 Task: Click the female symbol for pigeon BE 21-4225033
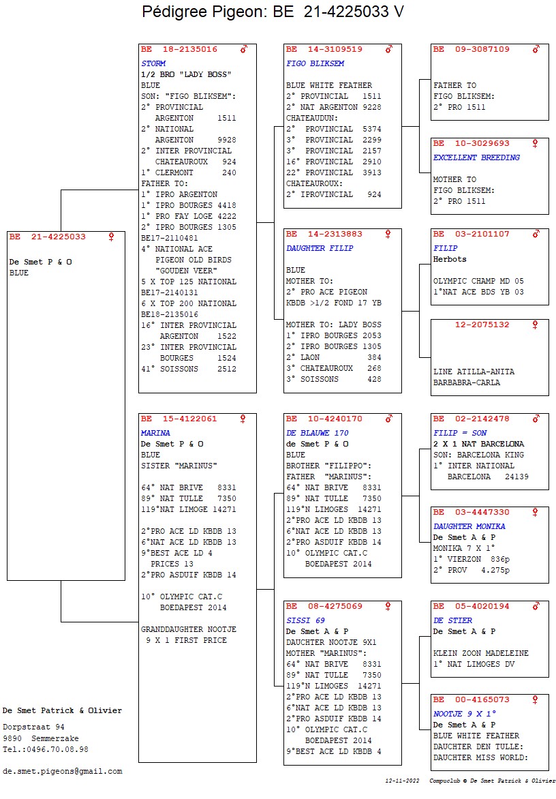(112, 237)
